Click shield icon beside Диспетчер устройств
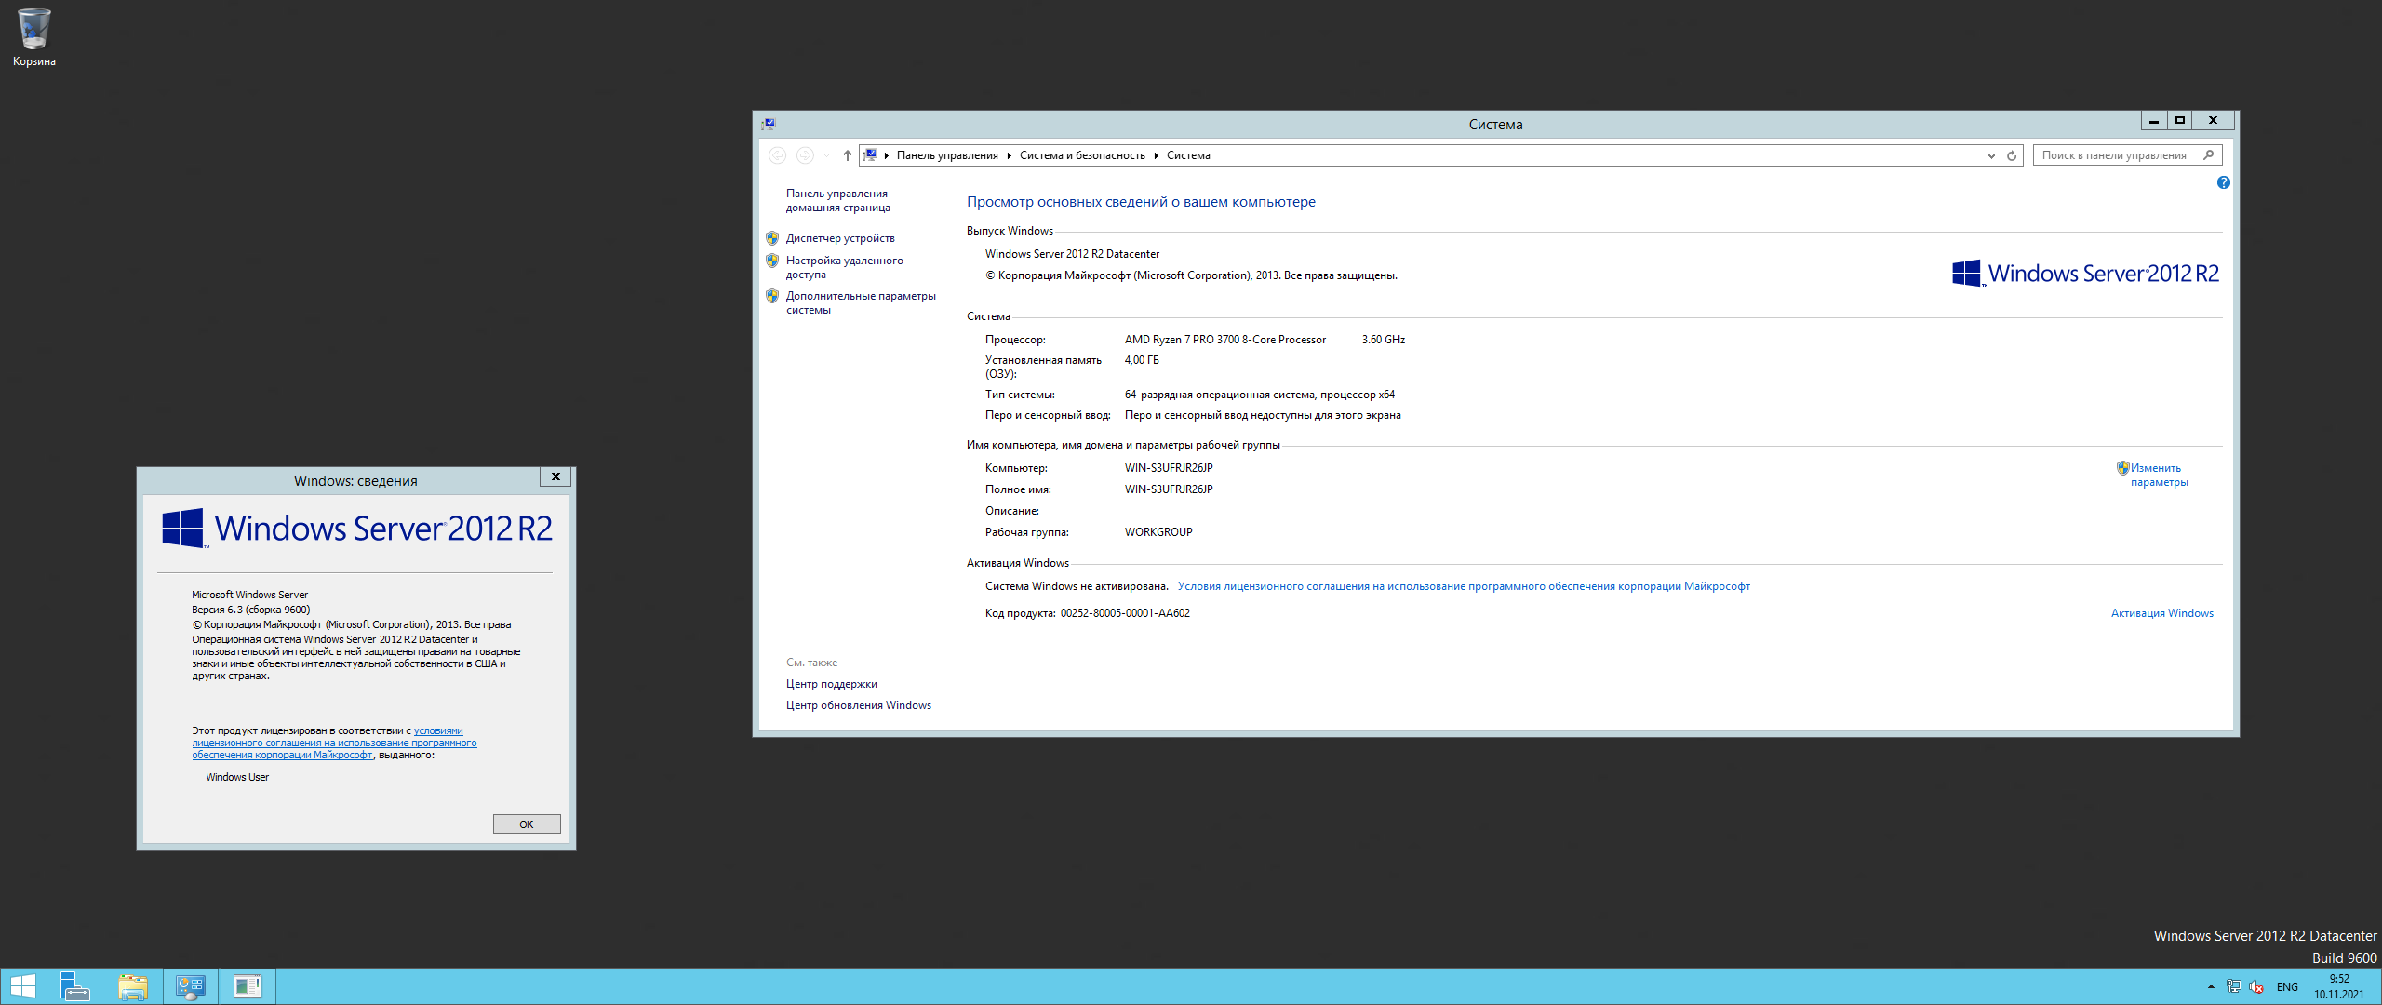Viewport: 2382px width, 1005px height. coord(772,238)
